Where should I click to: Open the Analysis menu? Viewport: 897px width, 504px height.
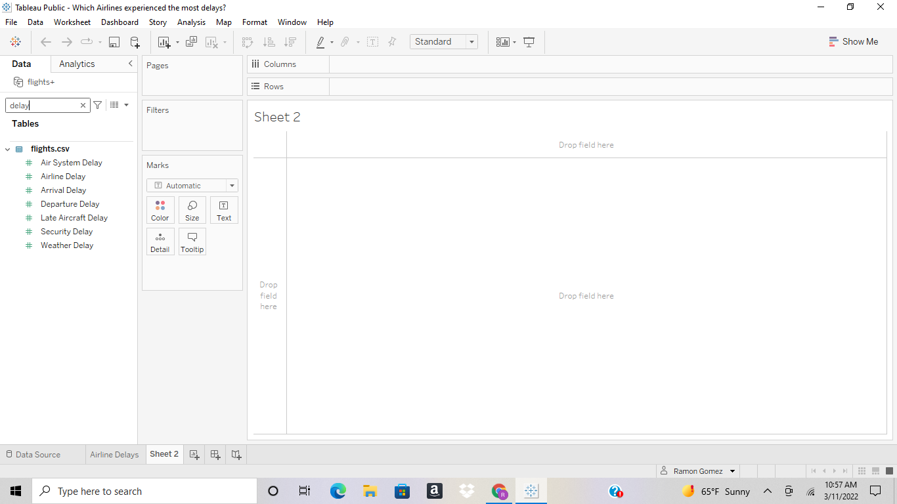point(191,22)
